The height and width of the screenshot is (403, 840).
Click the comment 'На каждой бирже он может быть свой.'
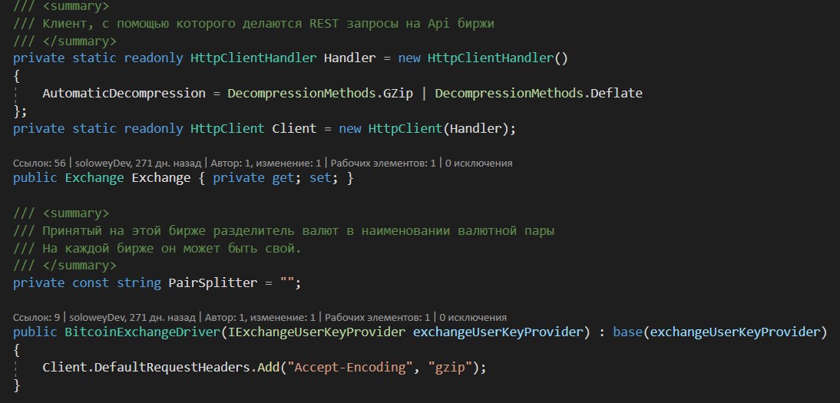tap(157, 249)
